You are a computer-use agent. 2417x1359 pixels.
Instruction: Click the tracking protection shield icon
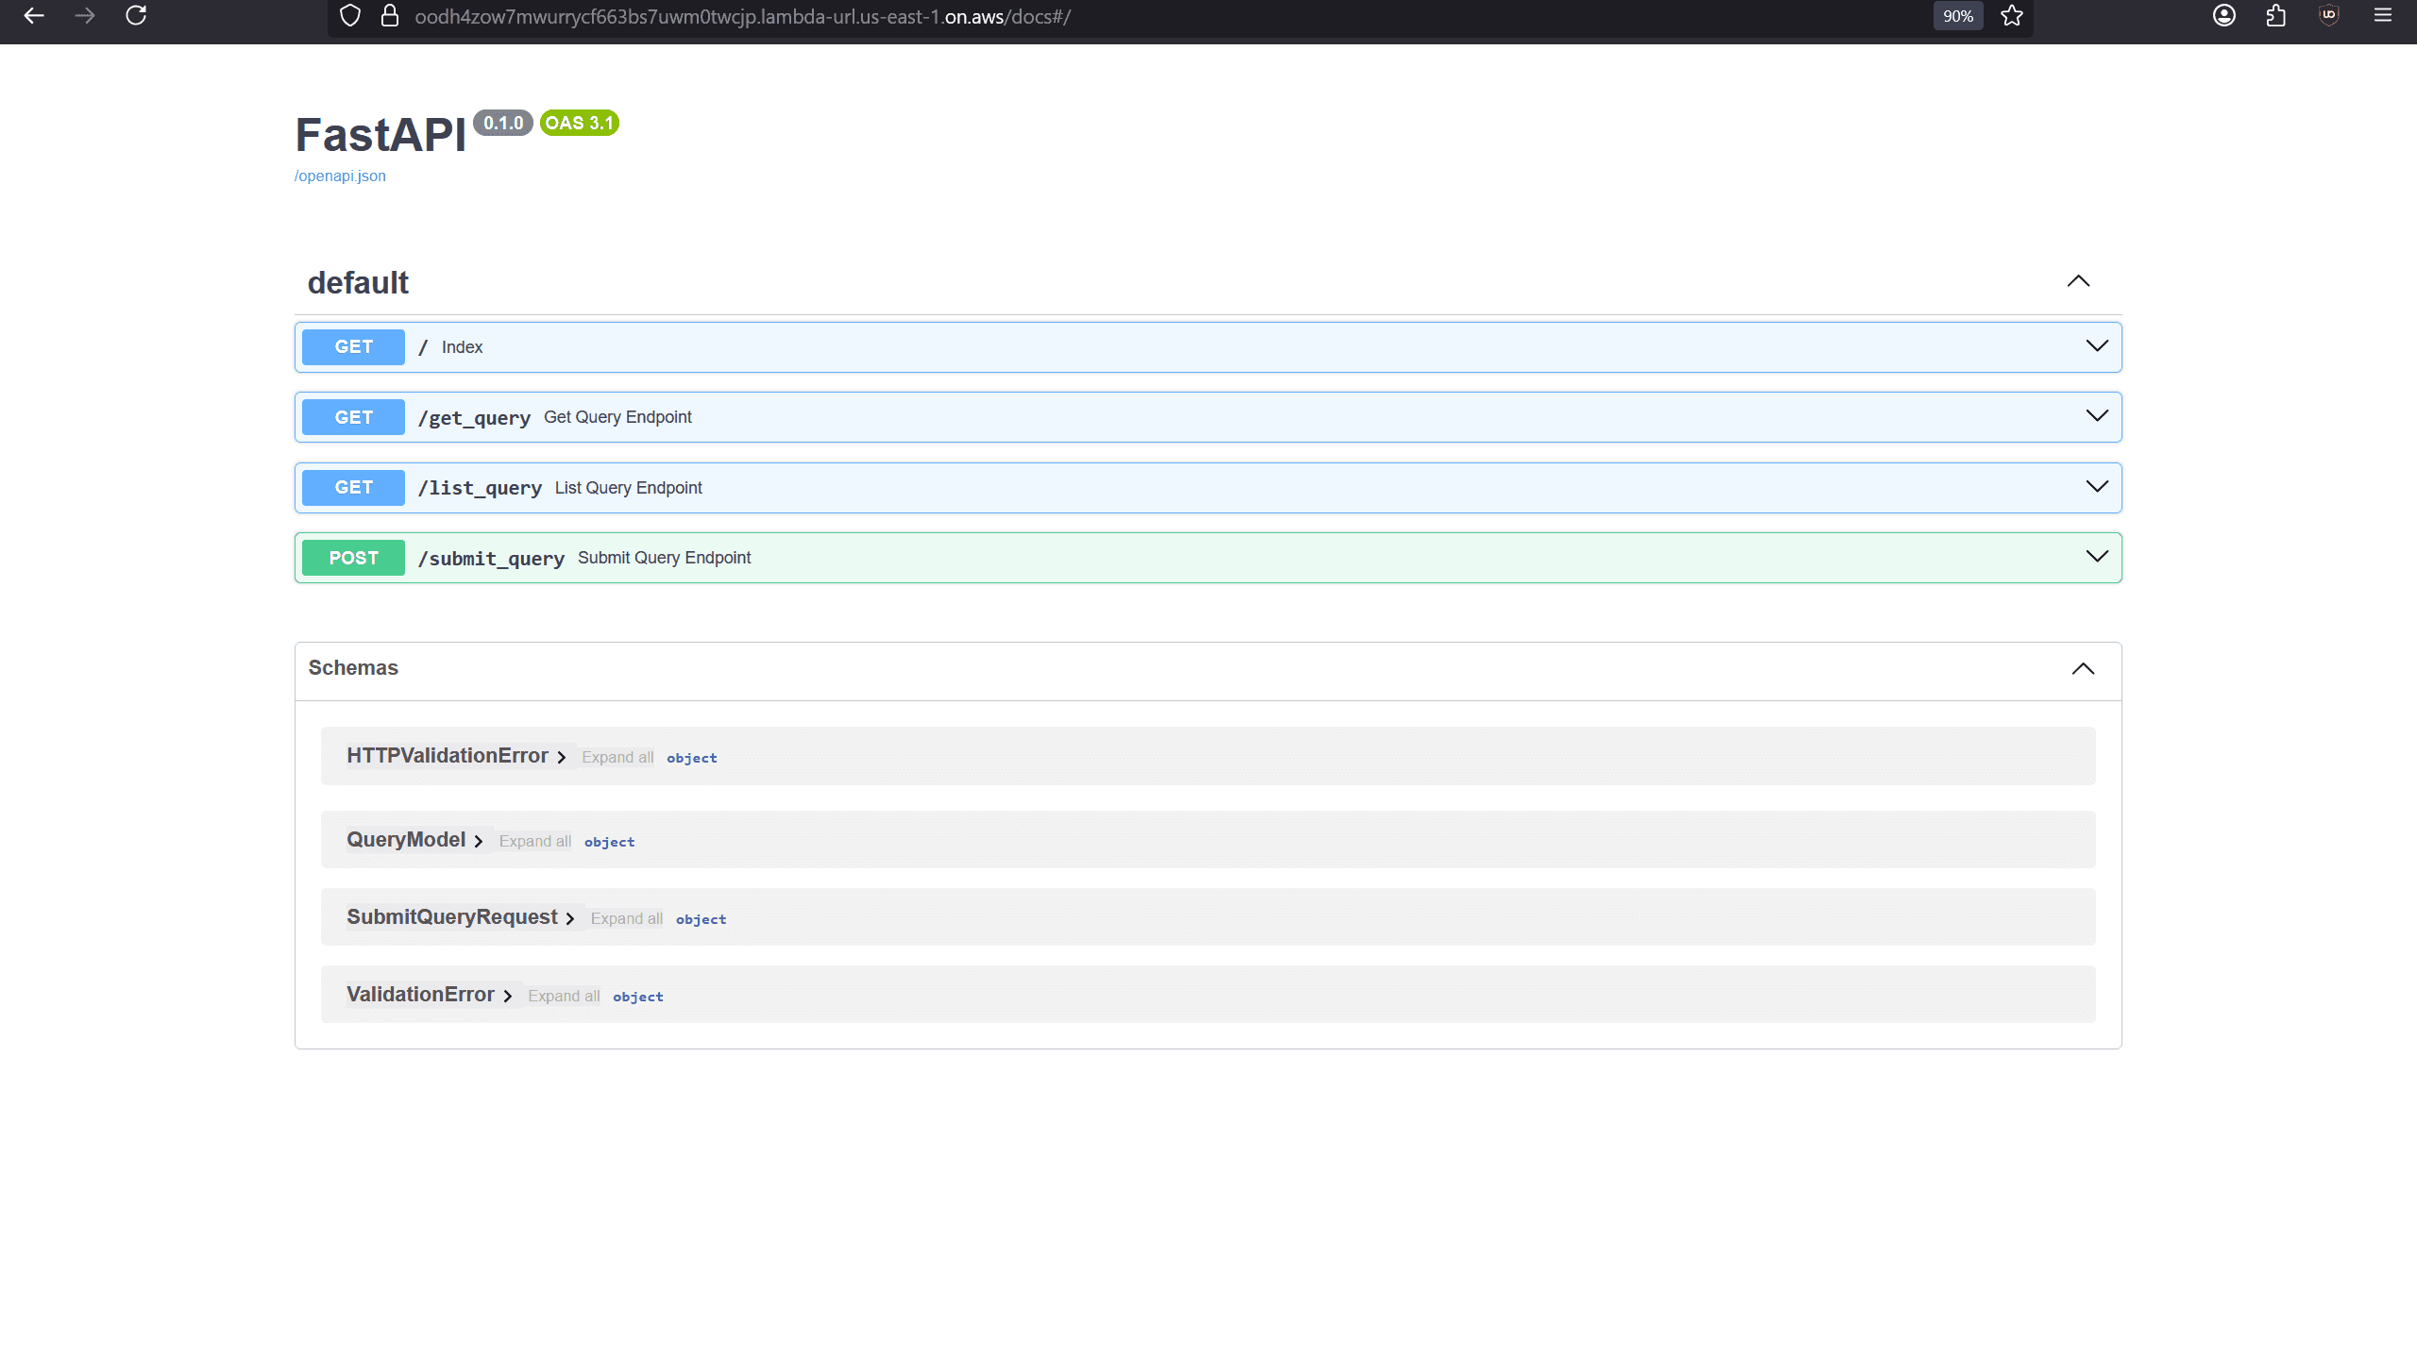(x=350, y=16)
